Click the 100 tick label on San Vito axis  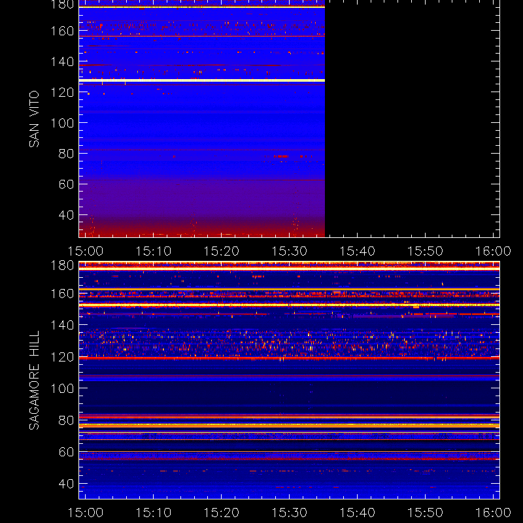[62, 123]
